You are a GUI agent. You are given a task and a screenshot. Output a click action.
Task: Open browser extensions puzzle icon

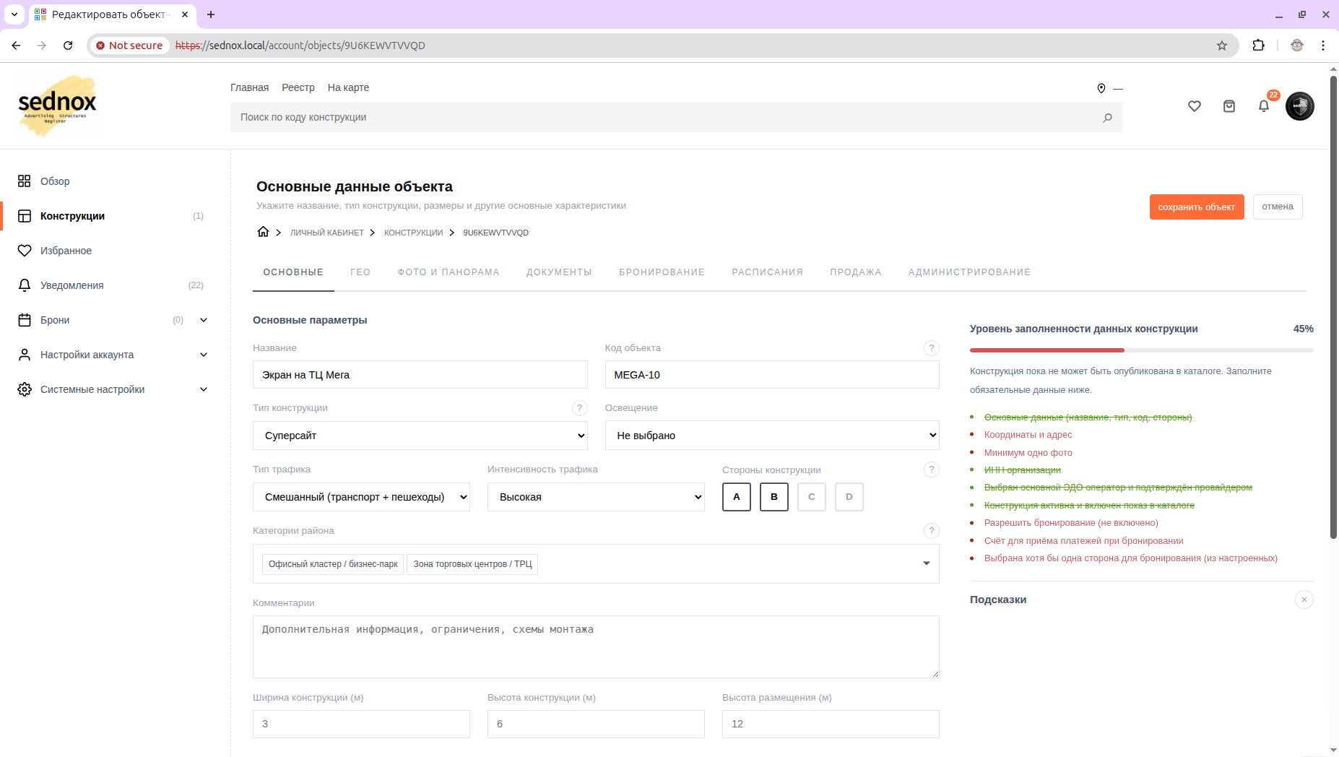pos(1259,46)
